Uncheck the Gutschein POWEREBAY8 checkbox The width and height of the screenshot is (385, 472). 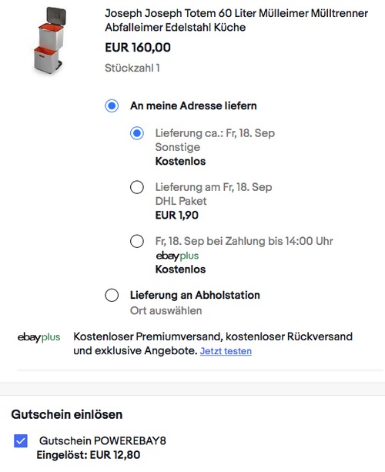pyautogui.click(x=21, y=441)
